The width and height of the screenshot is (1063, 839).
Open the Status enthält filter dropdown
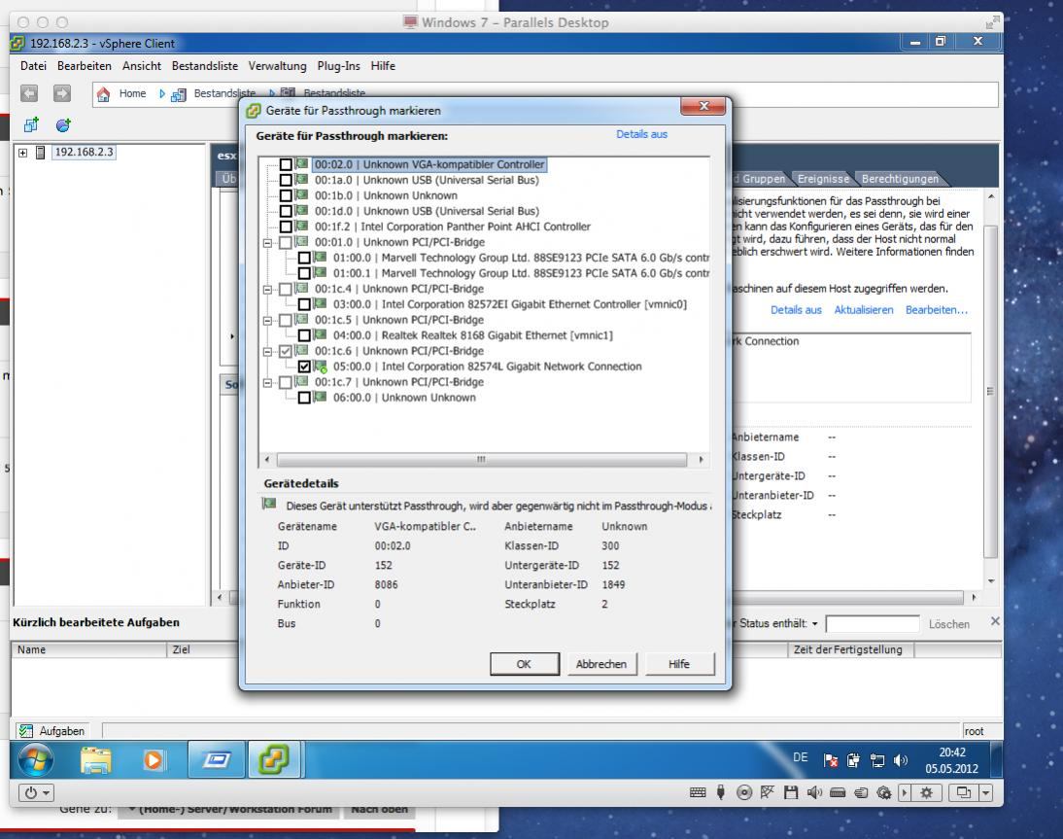coord(815,624)
